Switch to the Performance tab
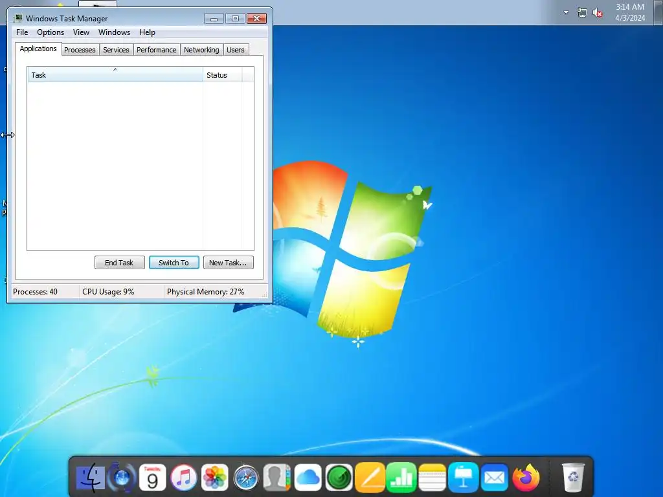 tap(157, 50)
